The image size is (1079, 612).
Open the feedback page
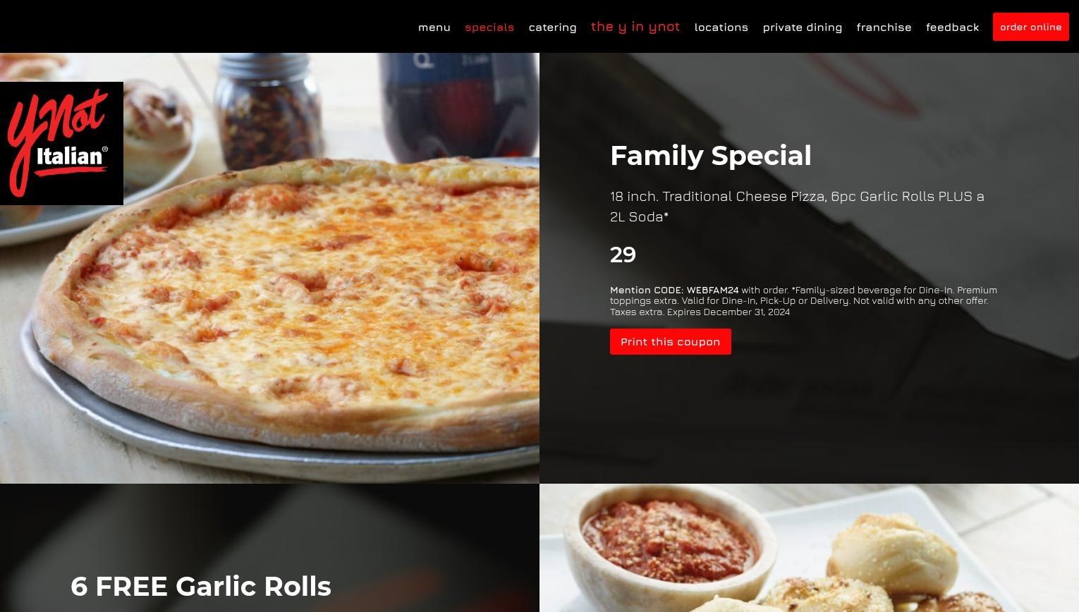click(x=953, y=27)
